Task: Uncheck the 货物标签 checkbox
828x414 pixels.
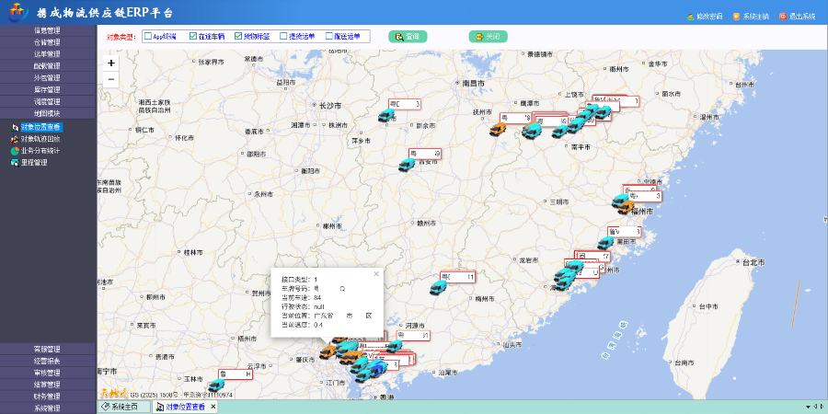Action: (238, 37)
